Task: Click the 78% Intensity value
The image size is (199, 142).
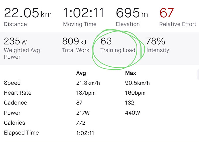Action: [x=156, y=41]
